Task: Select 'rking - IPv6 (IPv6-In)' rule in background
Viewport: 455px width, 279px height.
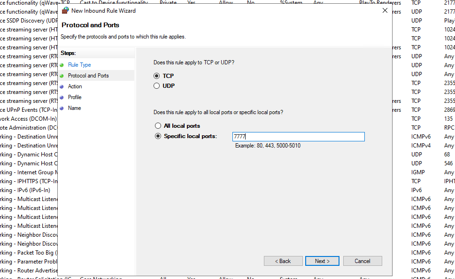Action: point(25,190)
